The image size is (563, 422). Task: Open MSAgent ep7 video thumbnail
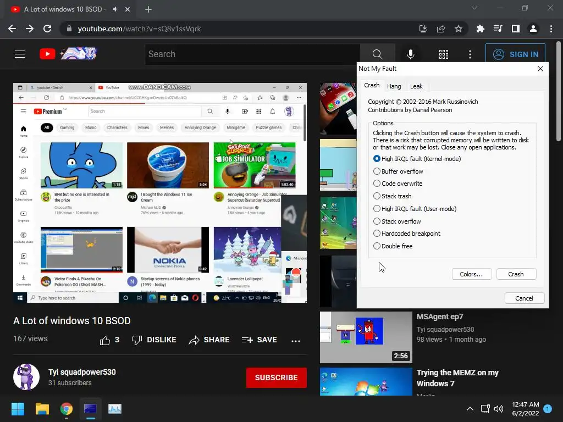(366, 337)
